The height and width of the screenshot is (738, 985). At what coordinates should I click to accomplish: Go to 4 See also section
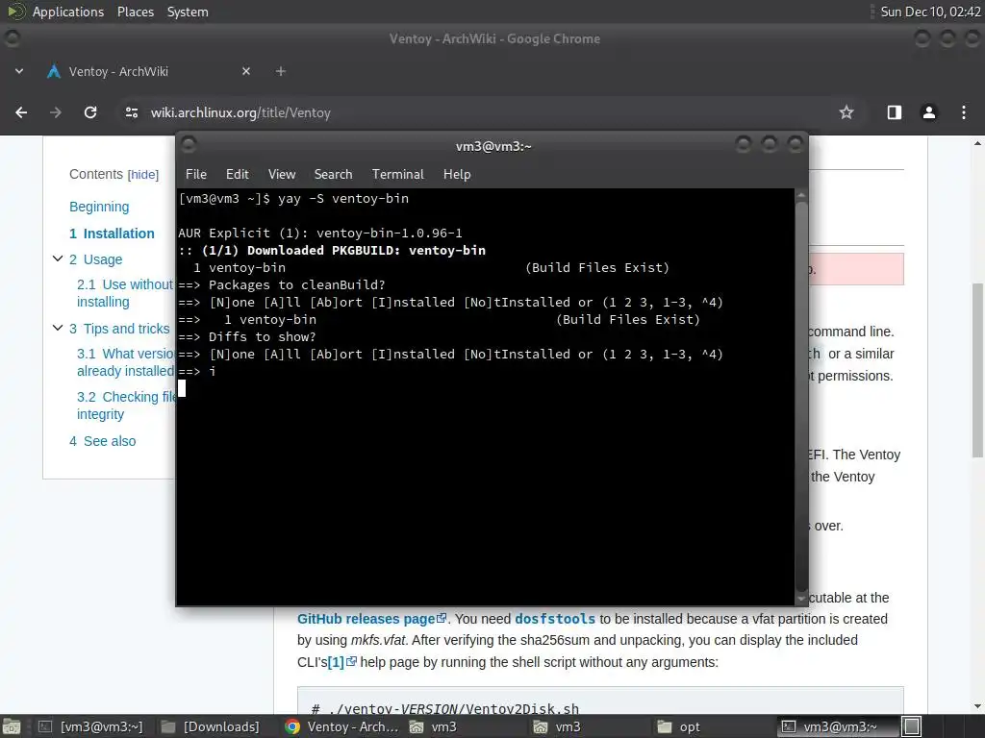click(102, 441)
